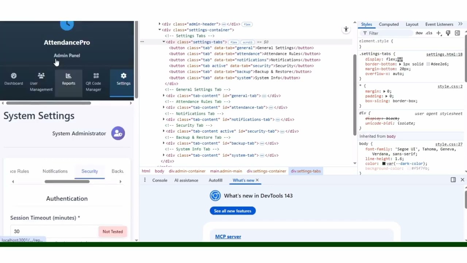This screenshot has height=263, width=467.
Task: Open the Settings gear nav icon
Action: 123,76
